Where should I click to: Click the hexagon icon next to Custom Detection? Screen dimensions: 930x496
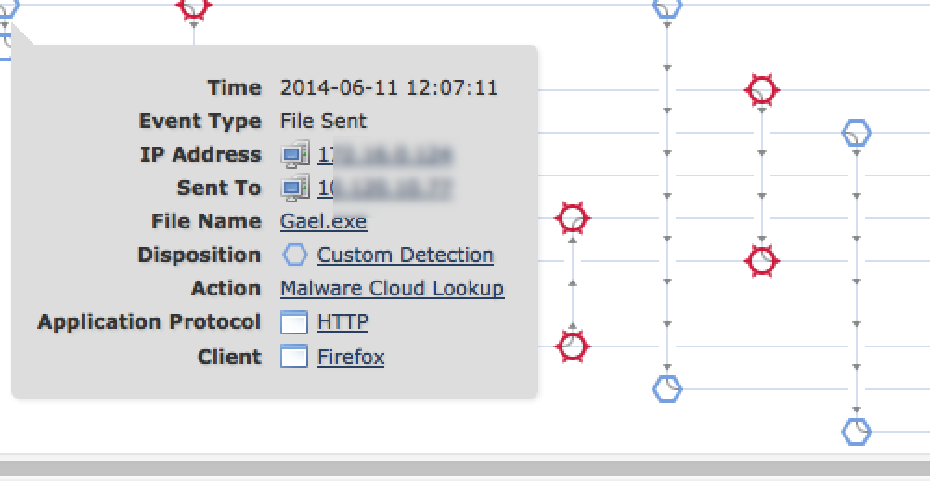pyautogui.click(x=294, y=255)
